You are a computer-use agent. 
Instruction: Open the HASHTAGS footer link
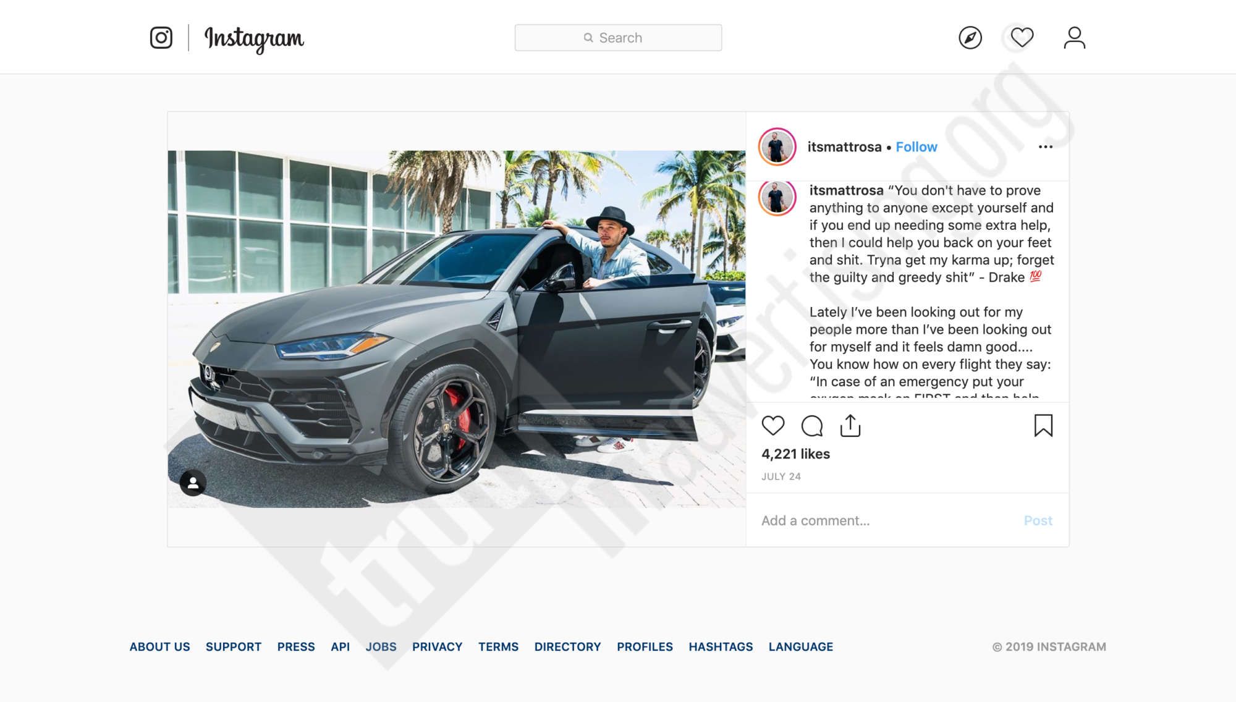pos(721,647)
